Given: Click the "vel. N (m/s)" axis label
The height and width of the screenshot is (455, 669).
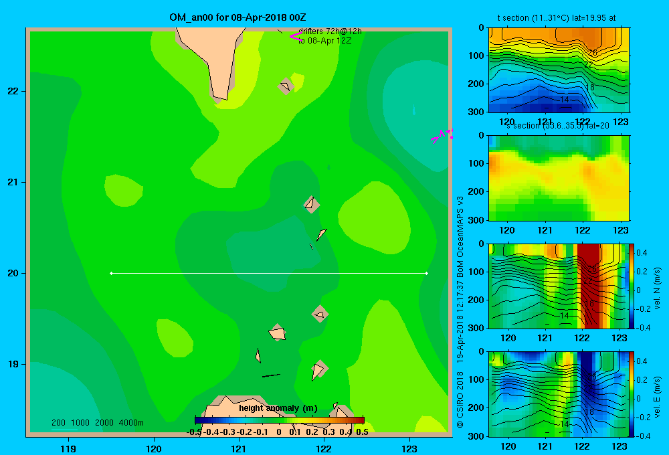Looking at the screenshot, I should click(x=657, y=288).
